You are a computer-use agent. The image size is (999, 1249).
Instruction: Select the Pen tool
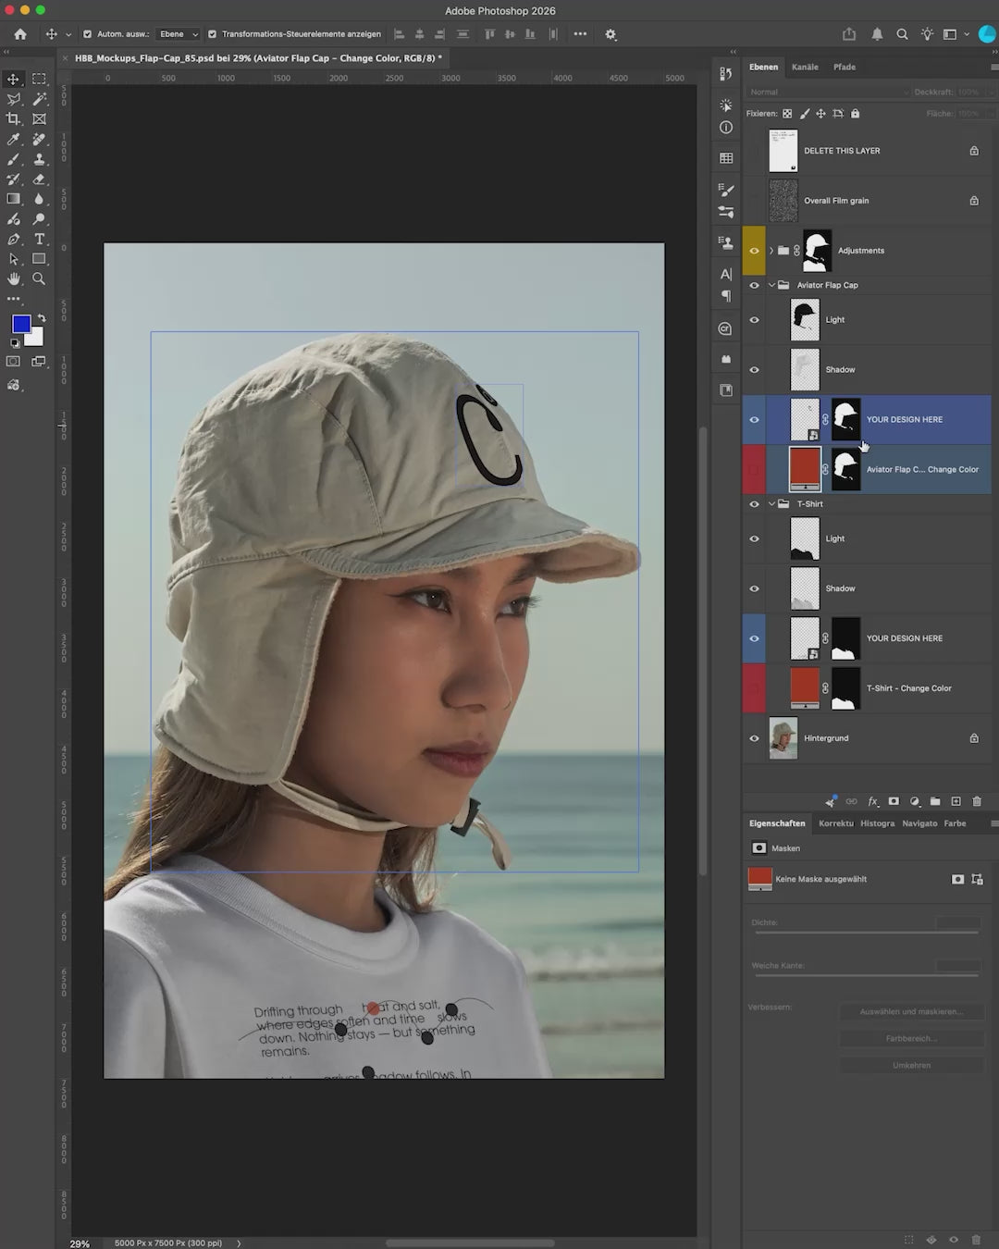pos(13,239)
